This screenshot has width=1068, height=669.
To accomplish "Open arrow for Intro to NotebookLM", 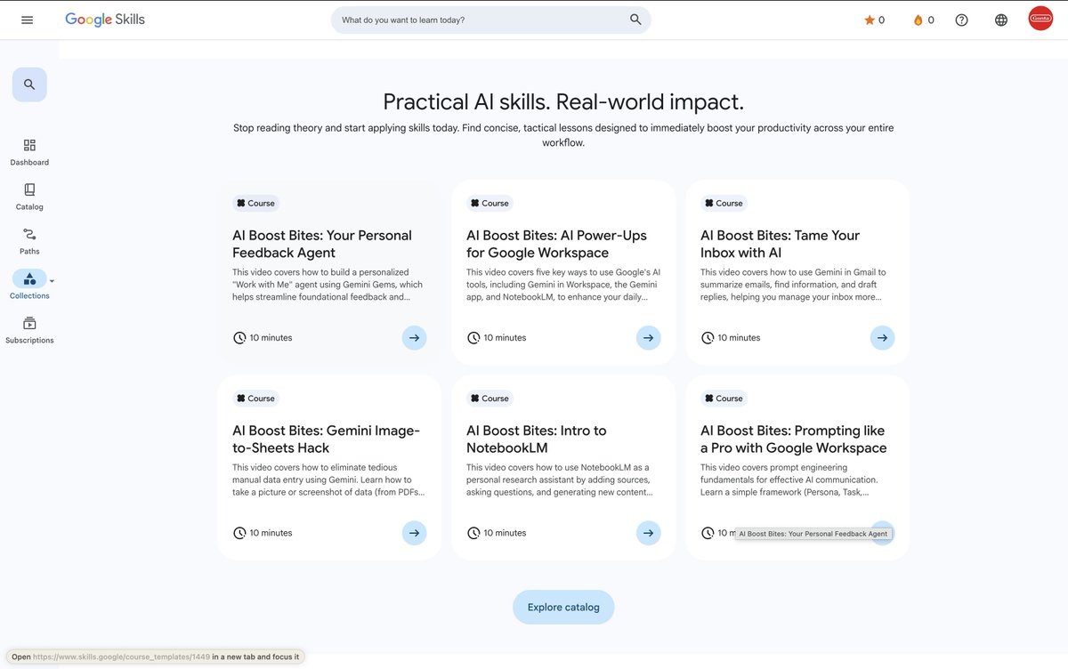I will (x=648, y=533).
